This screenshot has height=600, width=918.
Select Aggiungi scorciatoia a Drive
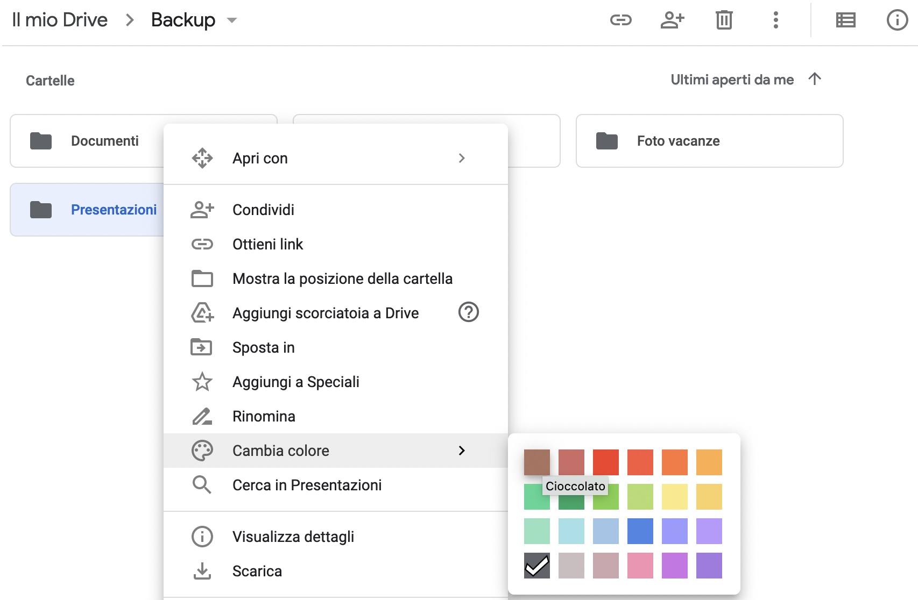click(336, 313)
